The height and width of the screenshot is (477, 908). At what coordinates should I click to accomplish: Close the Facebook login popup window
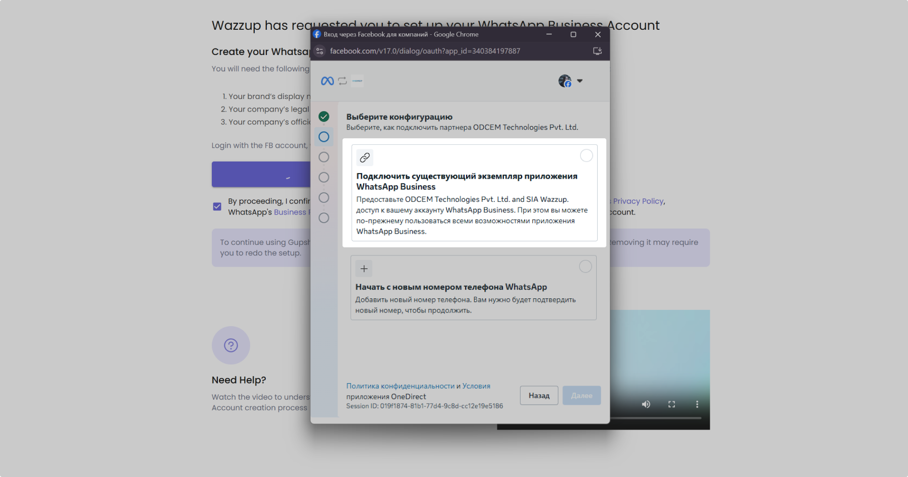(x=598, y=34)
